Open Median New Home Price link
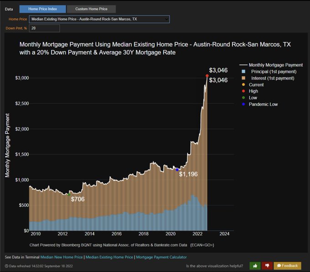Screen dimensions: 310x272 (x=62, y=257)
